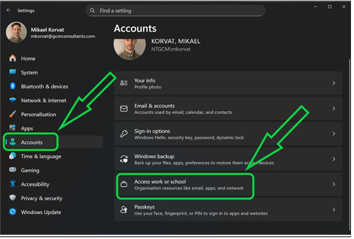Focus the Find a setting search box
354x239 pixels.
[x=175, y=11]
